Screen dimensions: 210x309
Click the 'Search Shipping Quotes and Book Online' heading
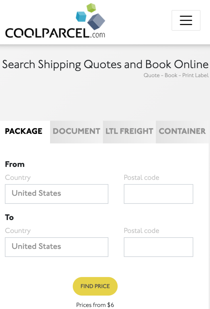click(x=105, y=65)
